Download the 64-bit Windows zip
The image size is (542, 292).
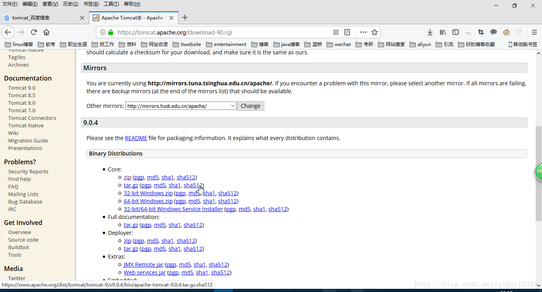[x=148, y=201]
